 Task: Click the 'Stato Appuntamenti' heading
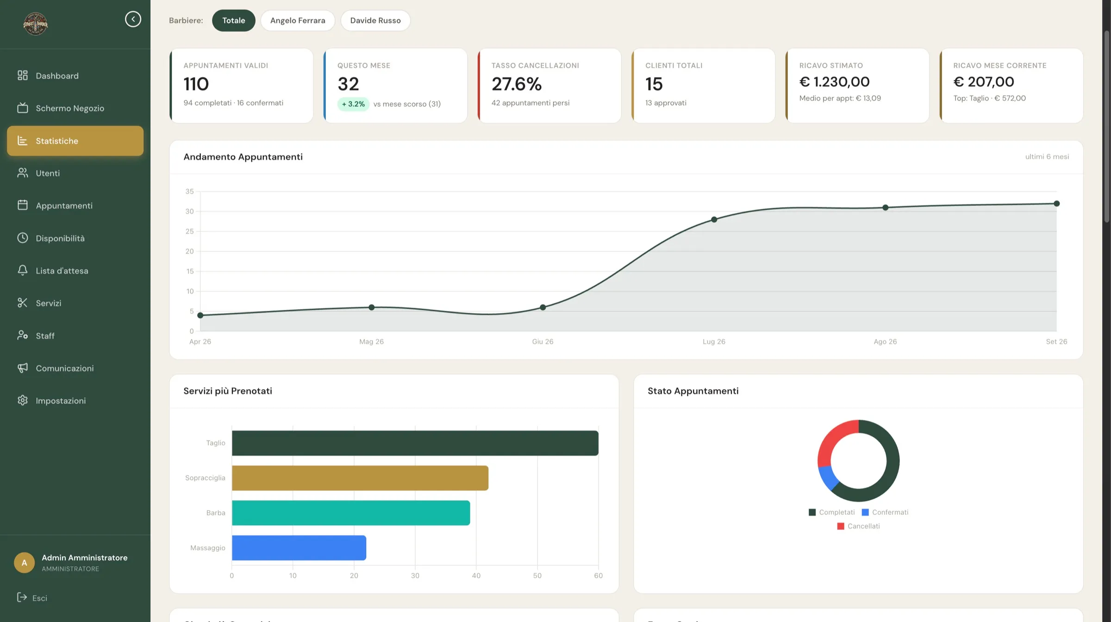click(693, 391)
